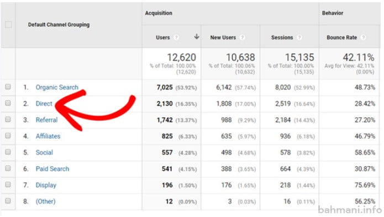Open the (Other) channel link
Viewport: 384px width, 217px height.
tap(45, 202)
